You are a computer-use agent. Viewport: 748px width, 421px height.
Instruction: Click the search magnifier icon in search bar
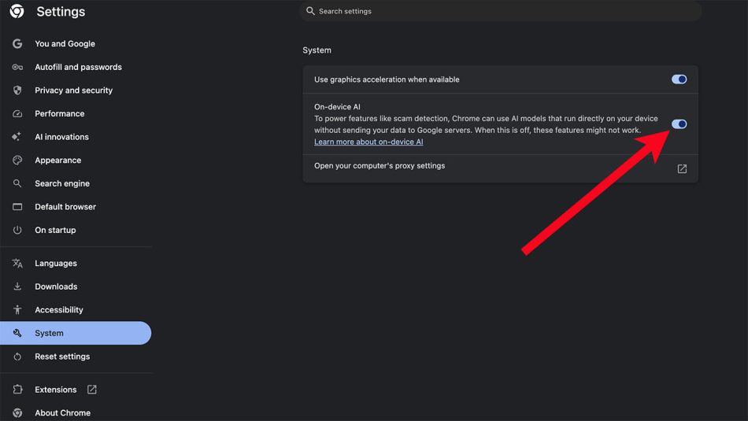click(310, 11)
